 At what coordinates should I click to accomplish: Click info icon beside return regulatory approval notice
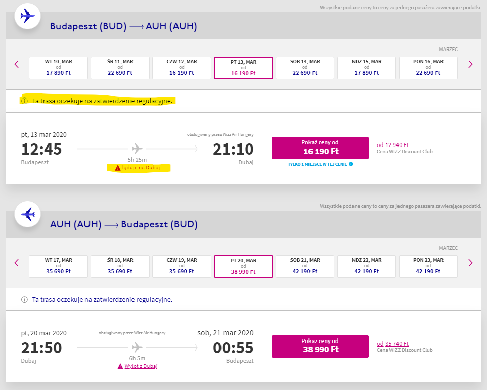point(24,300)
